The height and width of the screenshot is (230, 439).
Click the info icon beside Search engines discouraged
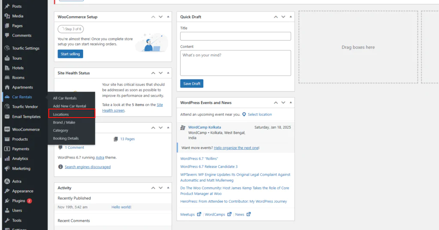click(x=60, y=167)
